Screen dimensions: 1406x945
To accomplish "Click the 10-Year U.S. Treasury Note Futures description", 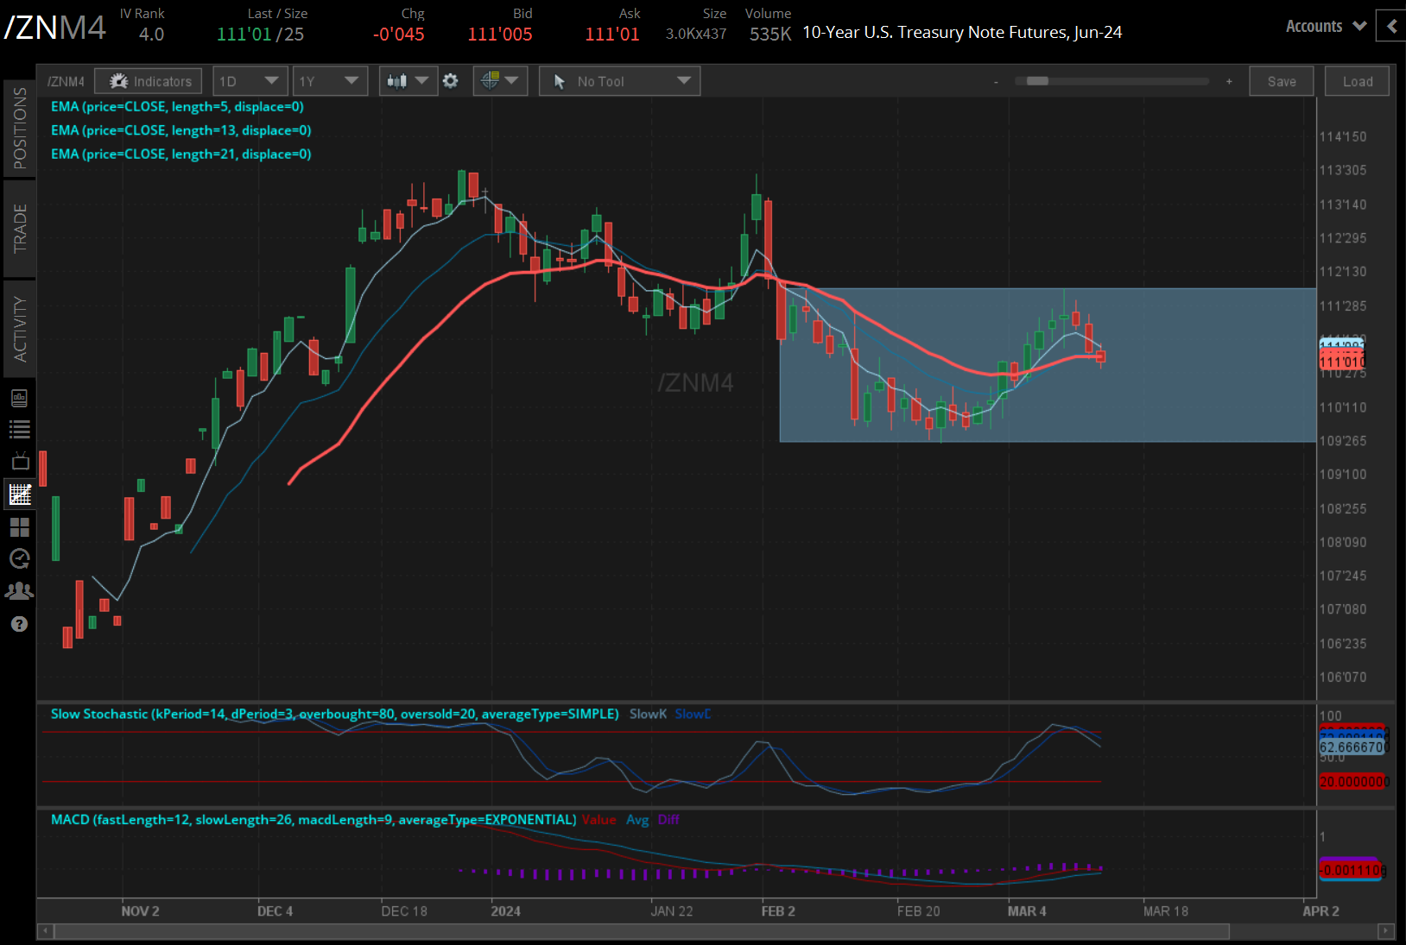I will (x=962, y=33).
